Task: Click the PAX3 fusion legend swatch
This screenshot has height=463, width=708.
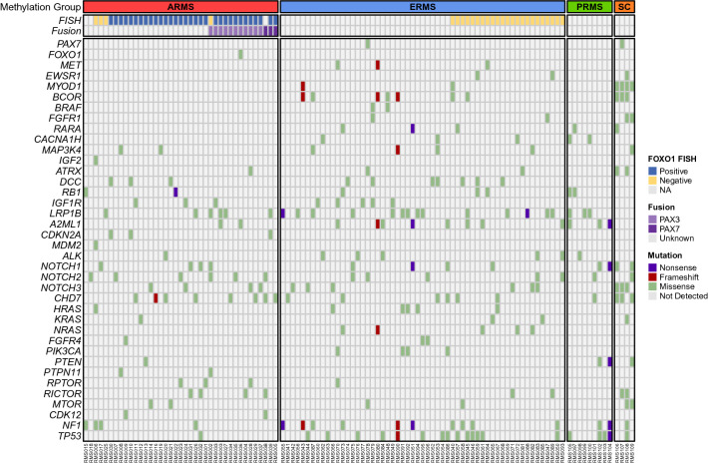Action: click(x=652, y=220)
